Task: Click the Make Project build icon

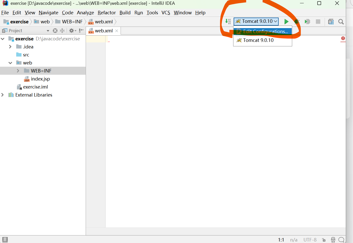Action: coord(228,22)
